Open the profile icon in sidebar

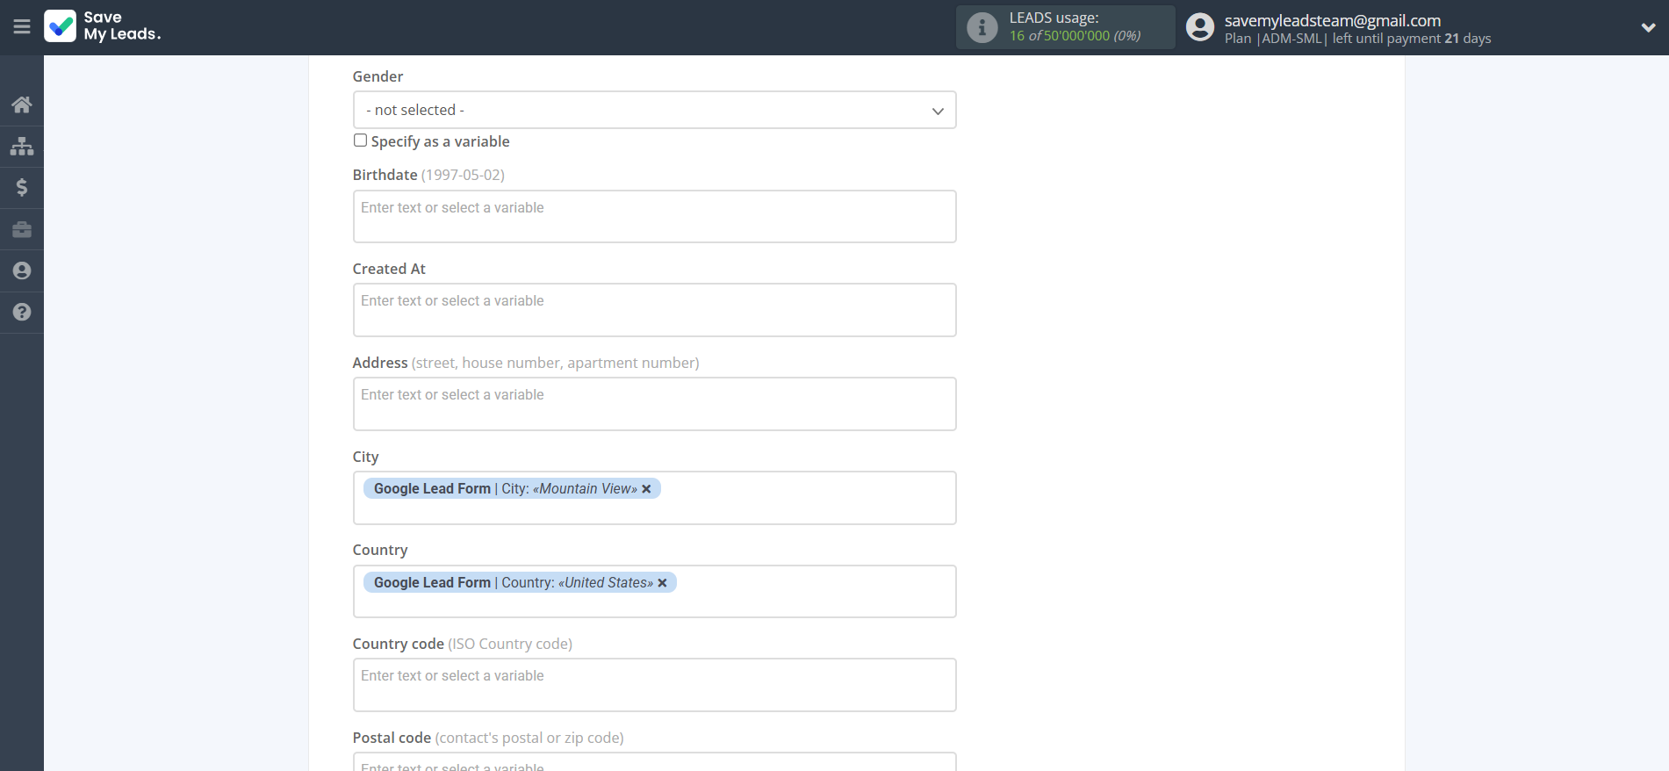click(22, 270)
